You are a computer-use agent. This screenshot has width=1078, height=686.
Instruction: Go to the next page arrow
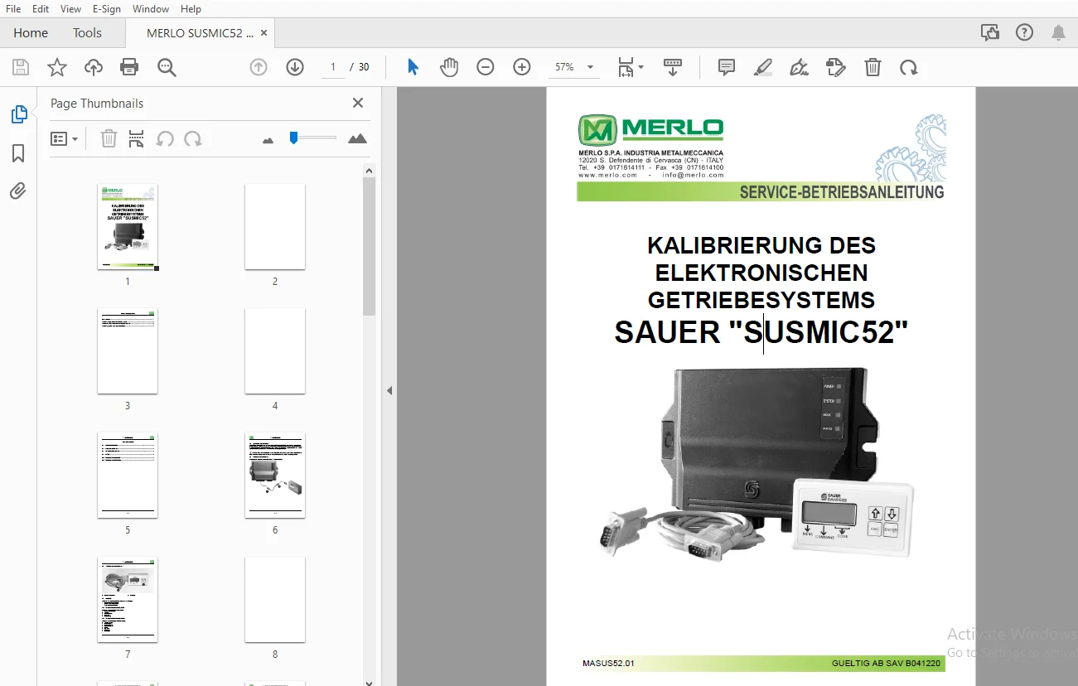pos(295,67)
